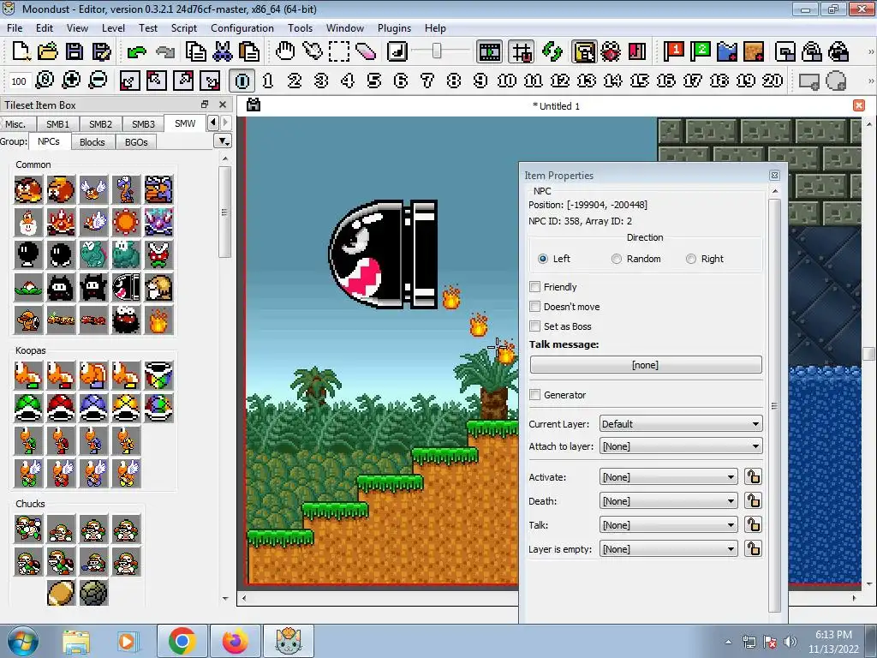Expand the Layer is empty dropdown
The image size is (877, 658).
(668, 549)
